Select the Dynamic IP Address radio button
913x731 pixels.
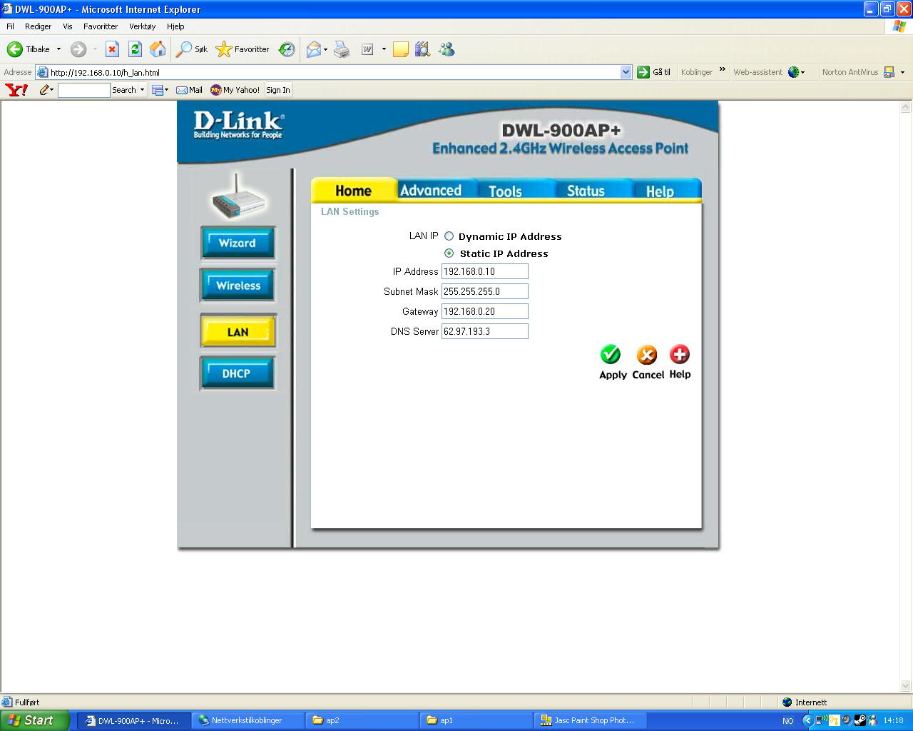(x=449, y=236)
